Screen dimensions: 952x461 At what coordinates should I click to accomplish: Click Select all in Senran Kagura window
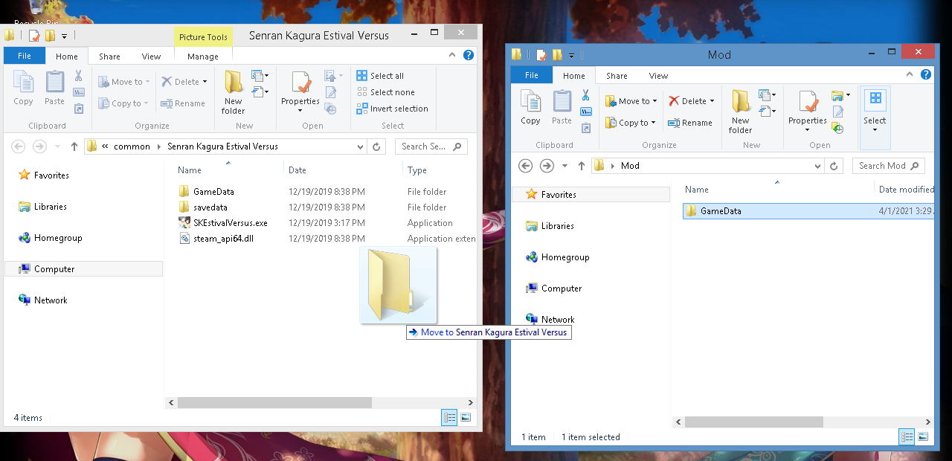coord(380,76)
